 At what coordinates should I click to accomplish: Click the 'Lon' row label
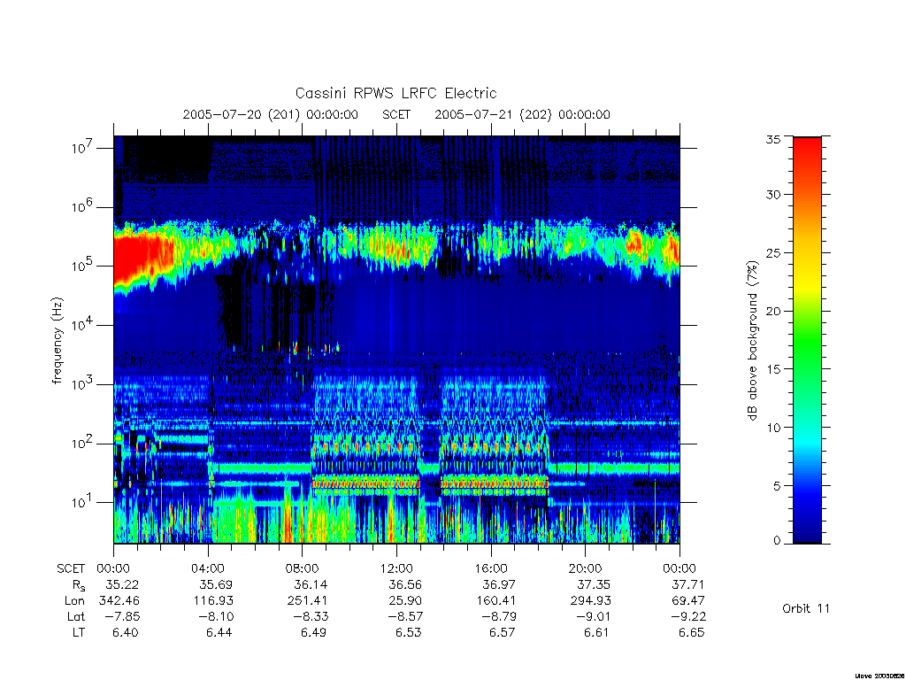[74, 600]
